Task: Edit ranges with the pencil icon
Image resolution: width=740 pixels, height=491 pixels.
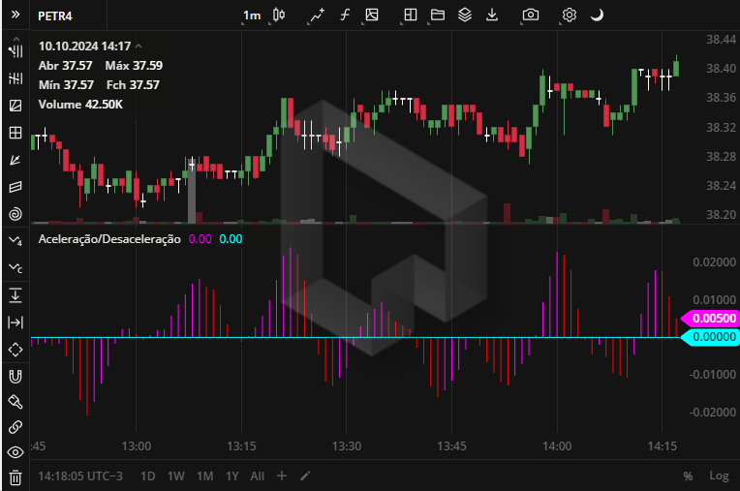Action: click(x=305, y=476)
